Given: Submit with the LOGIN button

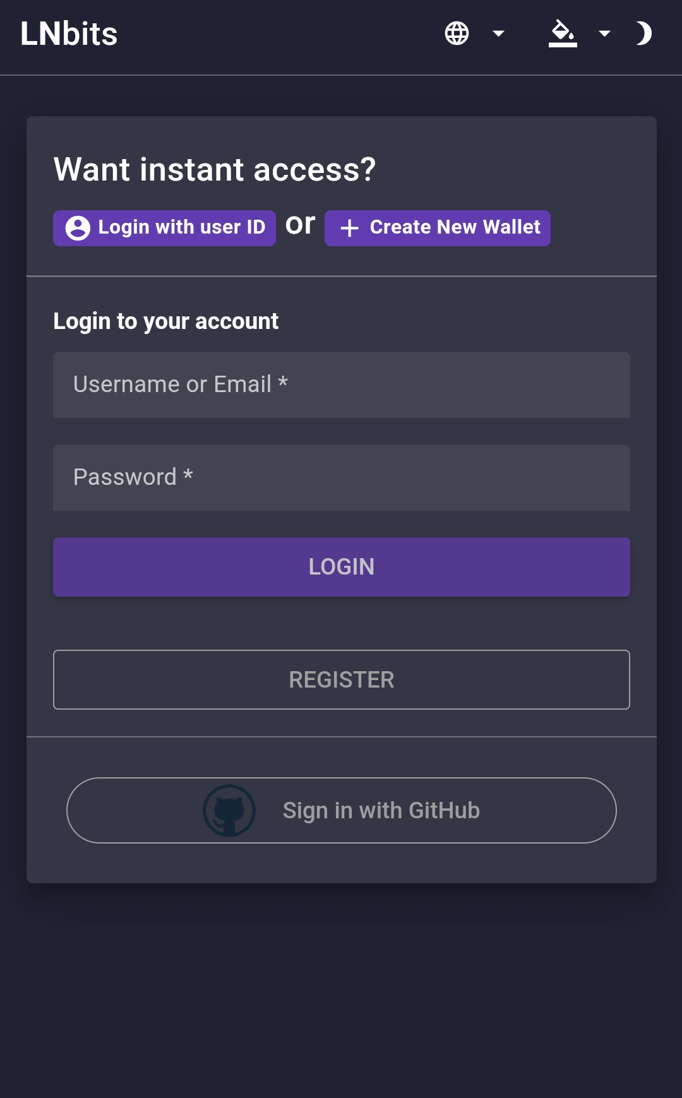Looking at the screenshot, I should point(342,567).
